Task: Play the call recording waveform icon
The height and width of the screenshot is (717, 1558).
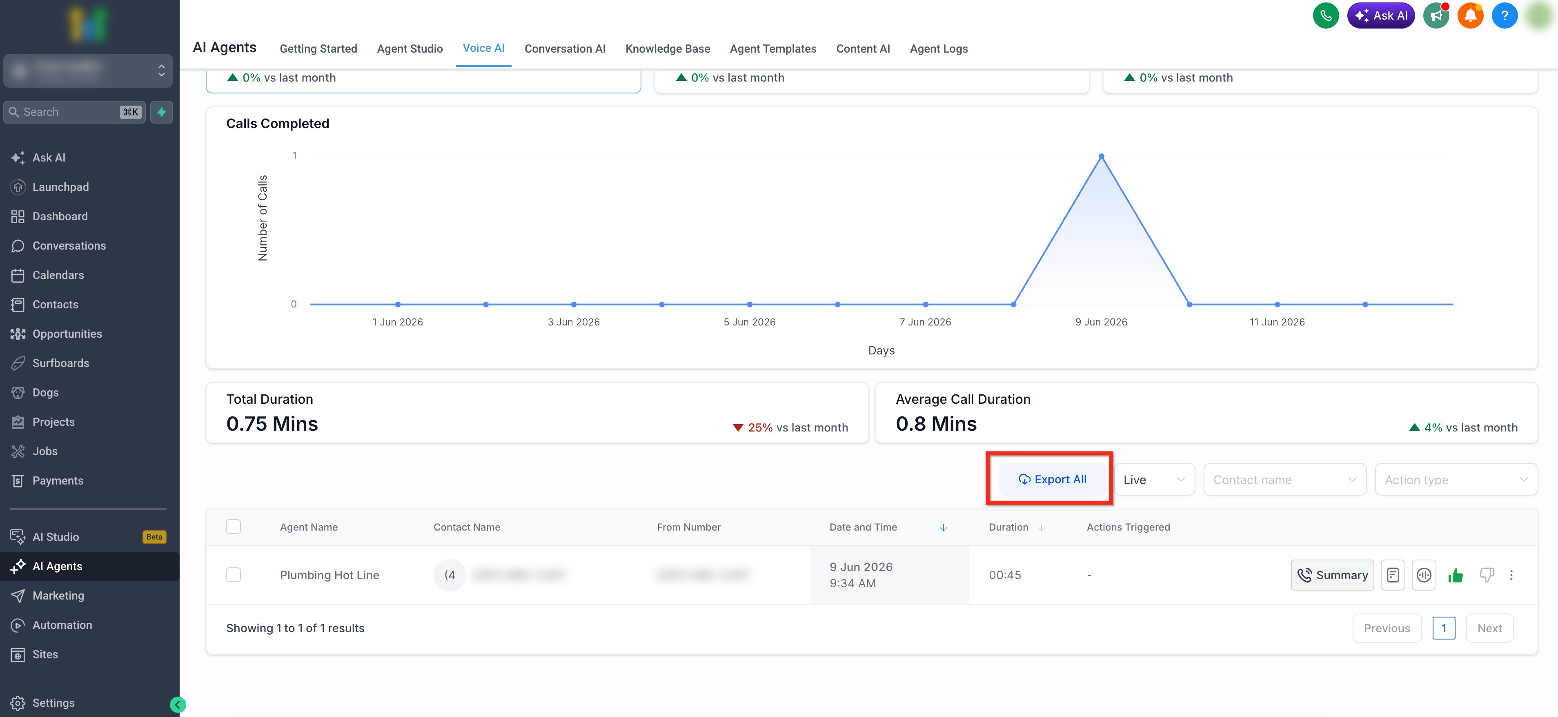Action: pos(1424,575)
